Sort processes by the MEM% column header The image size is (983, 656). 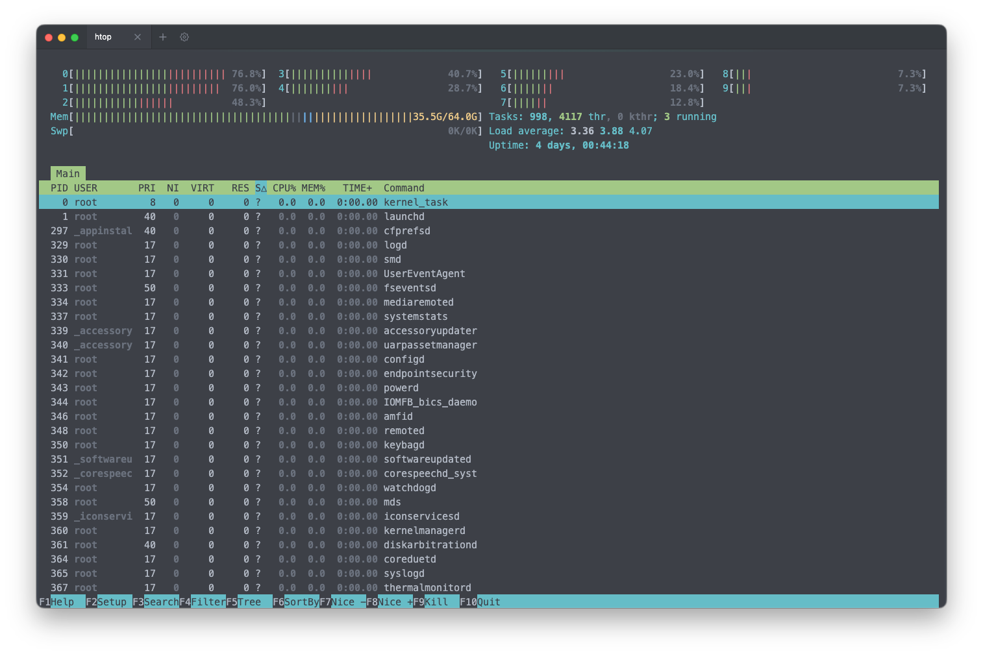point(314,188)
